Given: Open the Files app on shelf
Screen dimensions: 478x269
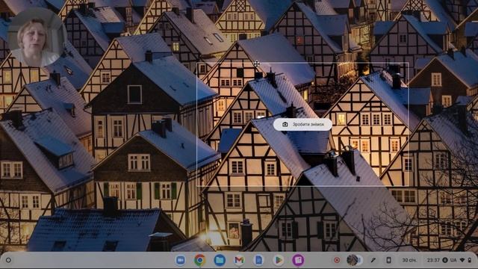Looking at the screenshot, I should coord(220,260).
